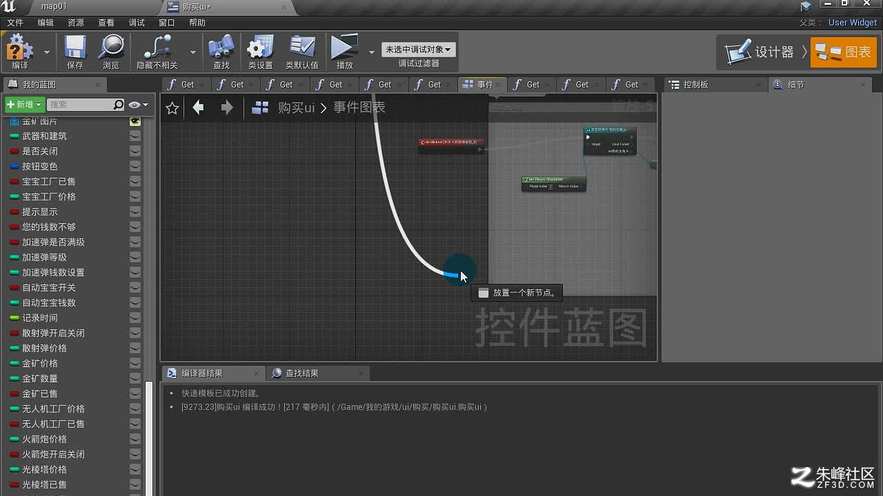This screenshot has width=883, height=496.
Task: Toggle the eye for variable 金矿价格
Action: (x=135, y=364)
